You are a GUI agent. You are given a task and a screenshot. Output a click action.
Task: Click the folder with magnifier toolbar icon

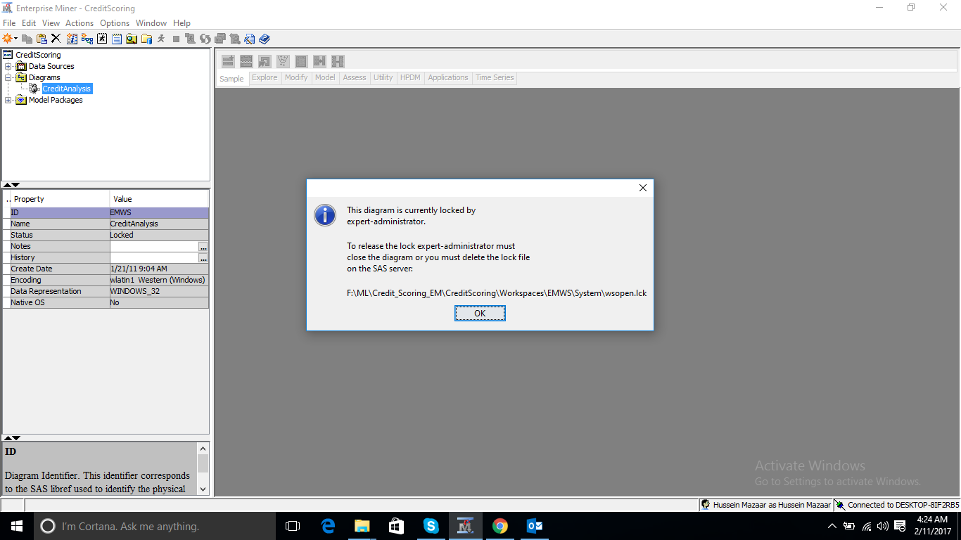tap(131, 39)
